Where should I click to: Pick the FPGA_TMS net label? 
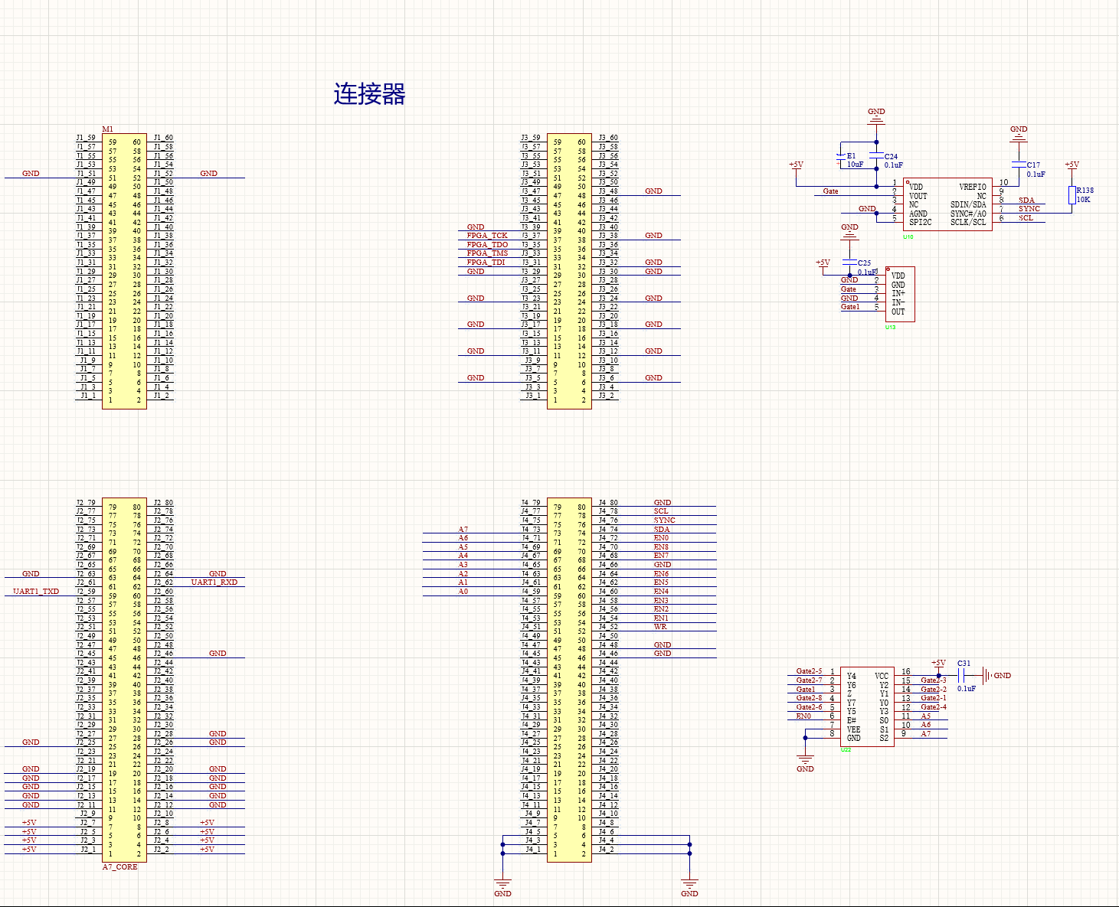point(487,253)
